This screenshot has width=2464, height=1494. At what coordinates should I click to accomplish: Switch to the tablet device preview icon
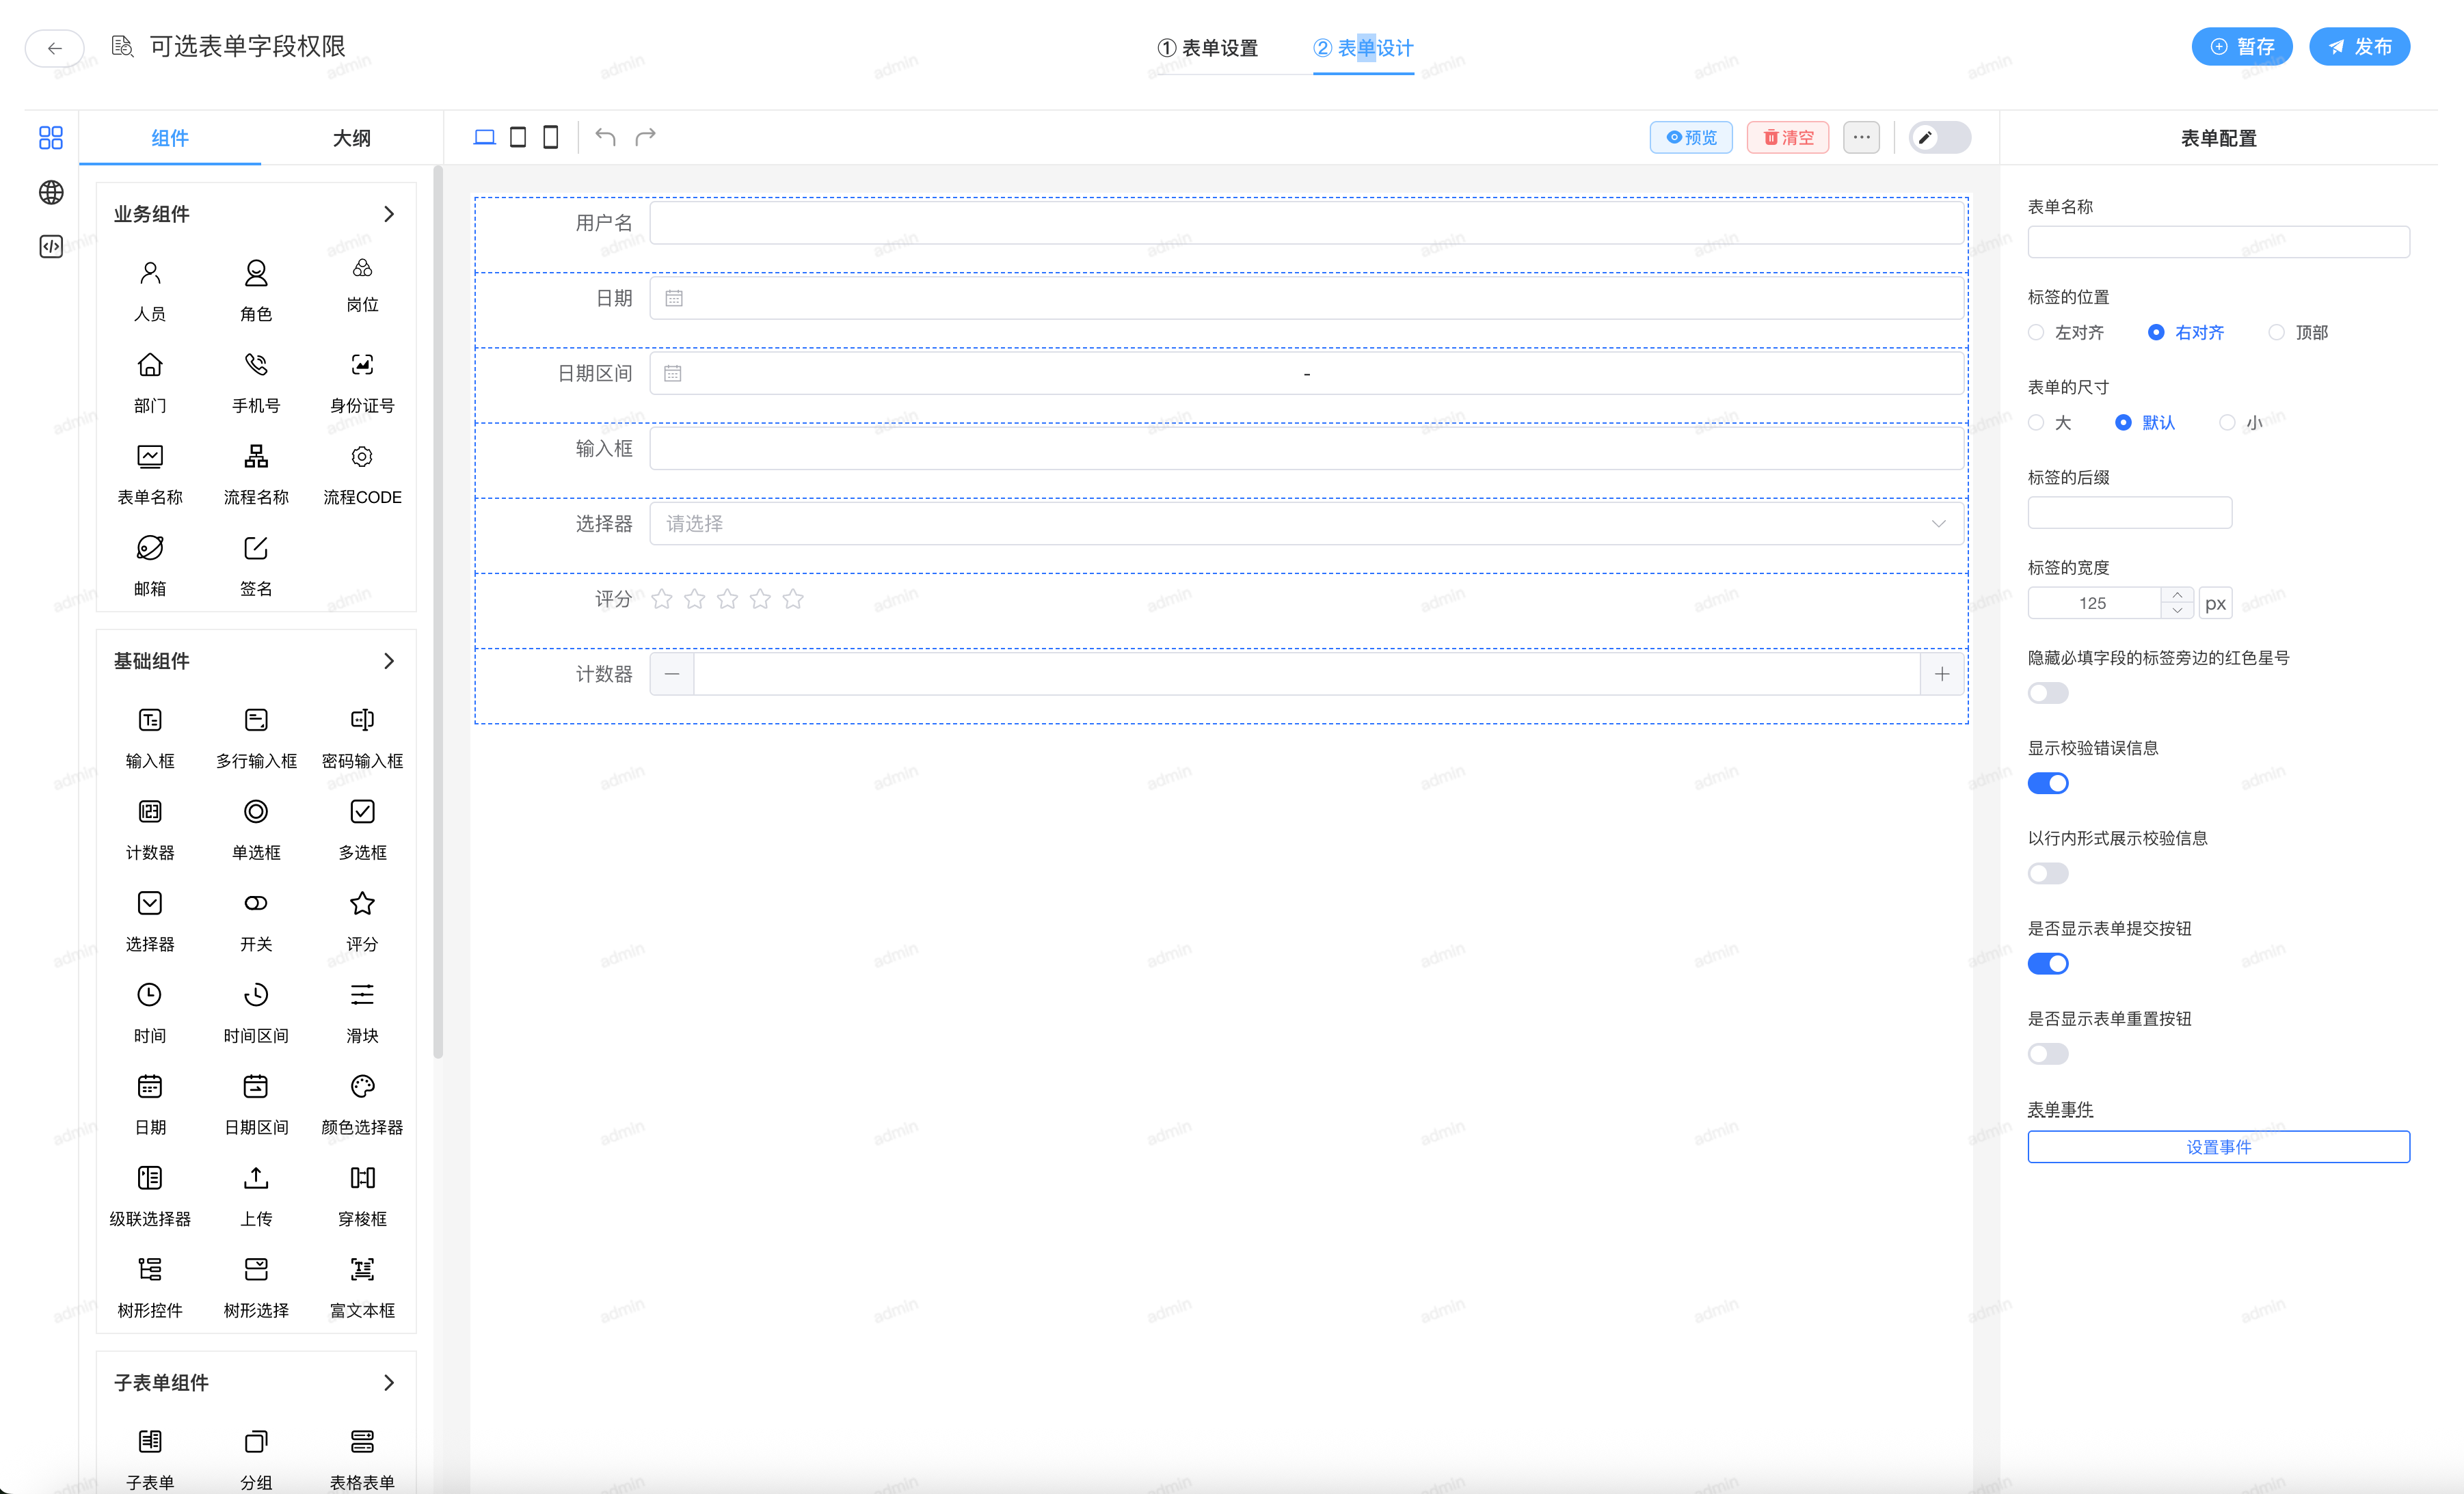click(x=518, y=137)
